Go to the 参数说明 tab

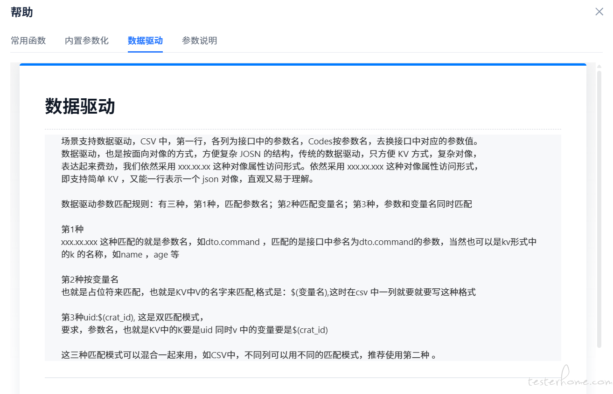coord(199,41)
